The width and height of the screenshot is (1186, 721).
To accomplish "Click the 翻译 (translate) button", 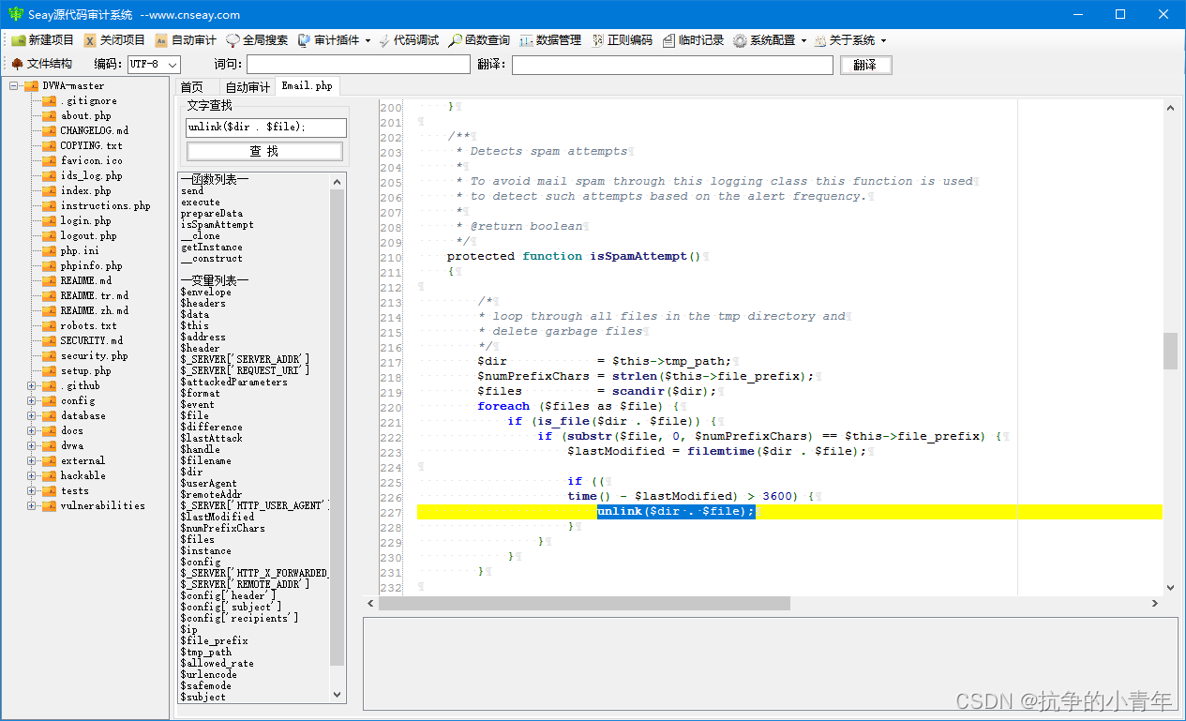I will pos(865,65).
